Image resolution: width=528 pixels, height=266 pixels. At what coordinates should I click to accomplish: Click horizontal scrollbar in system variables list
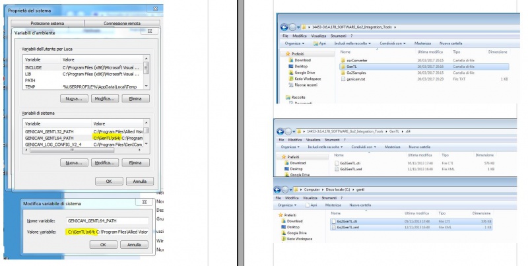click(72, 150)
